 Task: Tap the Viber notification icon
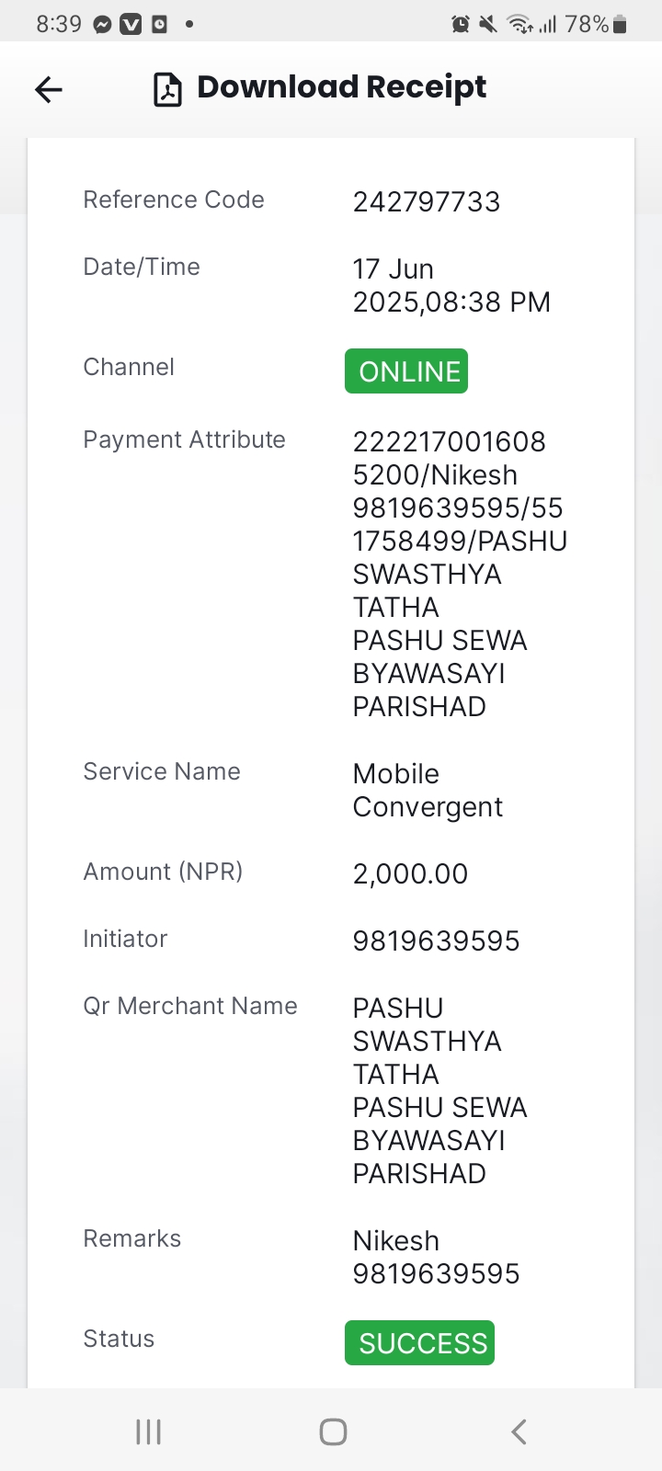coord(131,25)
